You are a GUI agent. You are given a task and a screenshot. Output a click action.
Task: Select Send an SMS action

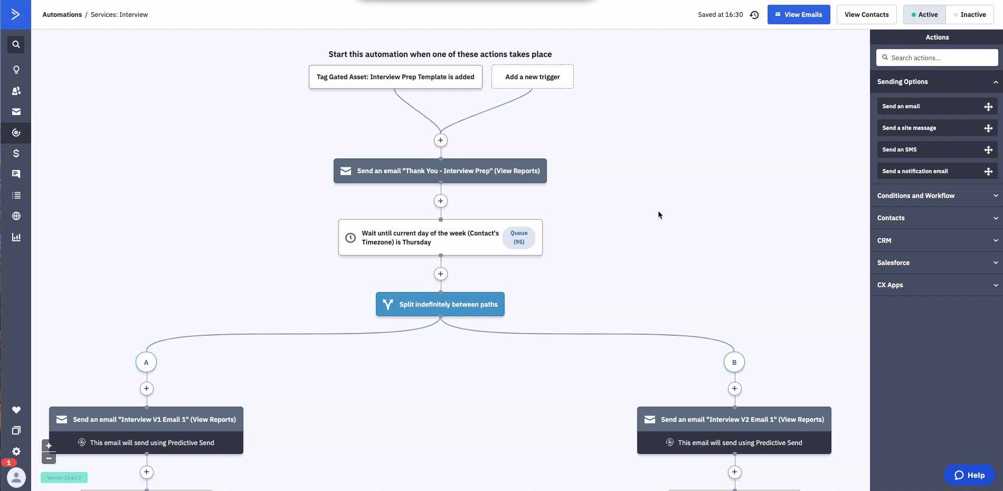[937, 150]
